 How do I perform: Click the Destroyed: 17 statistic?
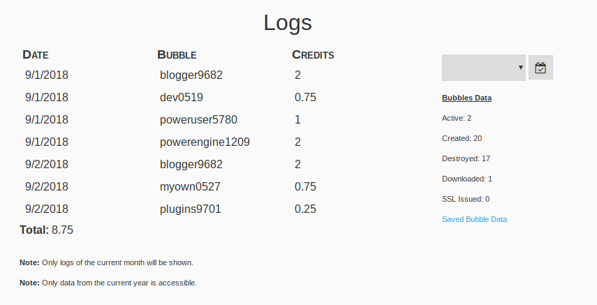click(466, 158)
